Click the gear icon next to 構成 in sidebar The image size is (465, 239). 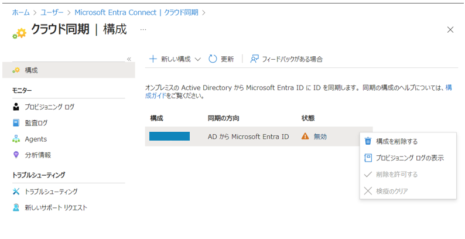coord(16,70)
